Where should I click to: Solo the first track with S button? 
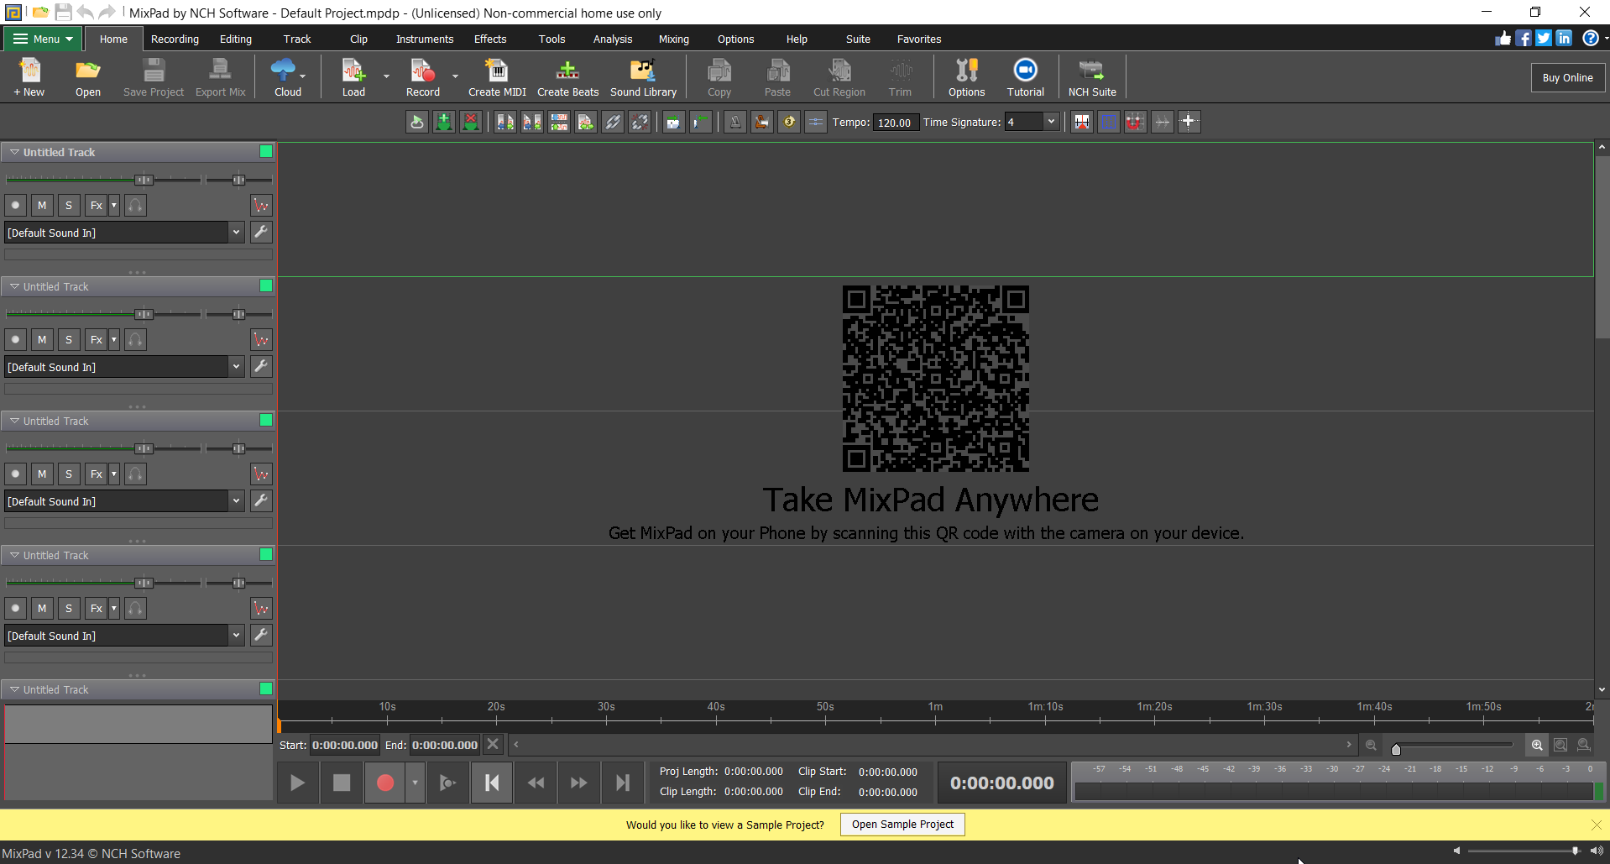69,206
